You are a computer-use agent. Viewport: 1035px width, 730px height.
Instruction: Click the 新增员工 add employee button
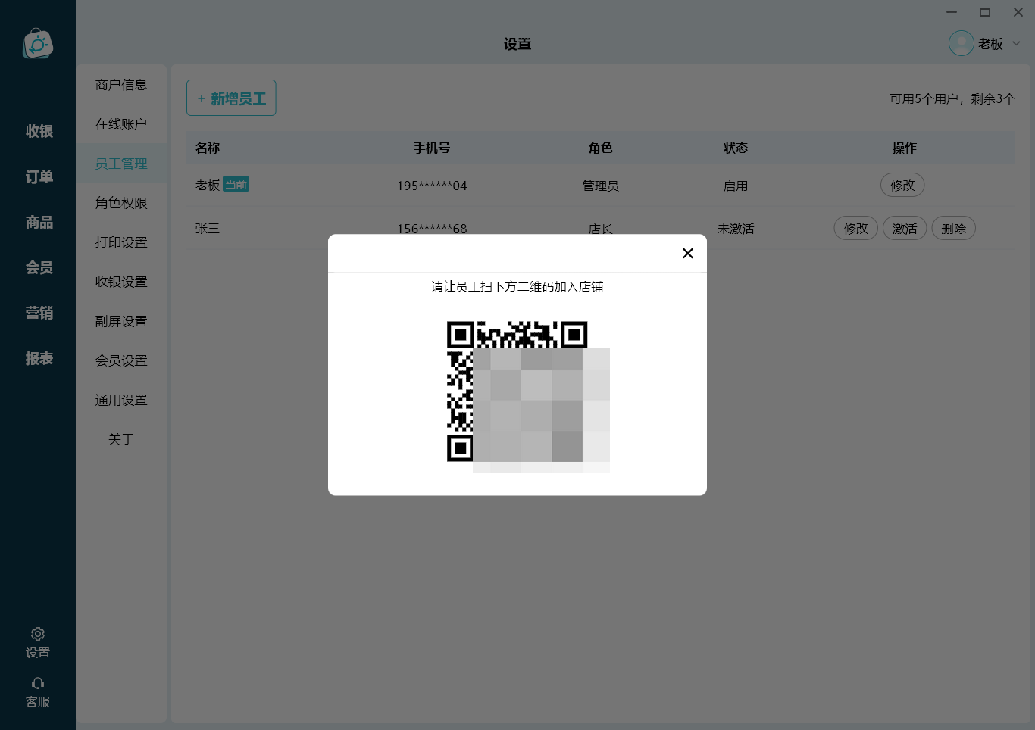231,98
